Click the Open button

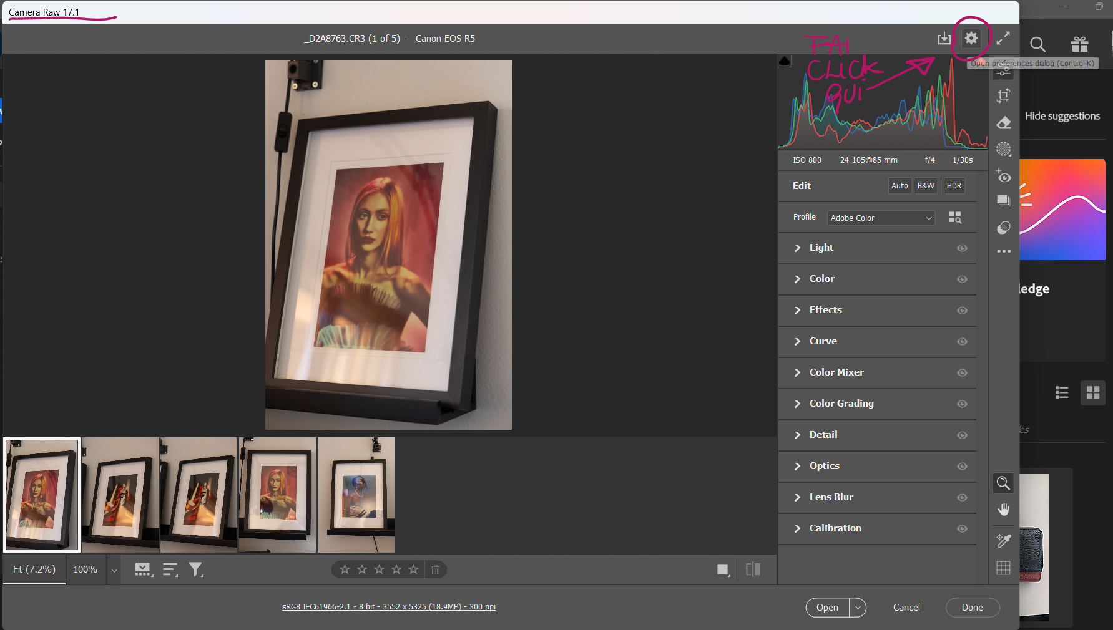[827, 608]
